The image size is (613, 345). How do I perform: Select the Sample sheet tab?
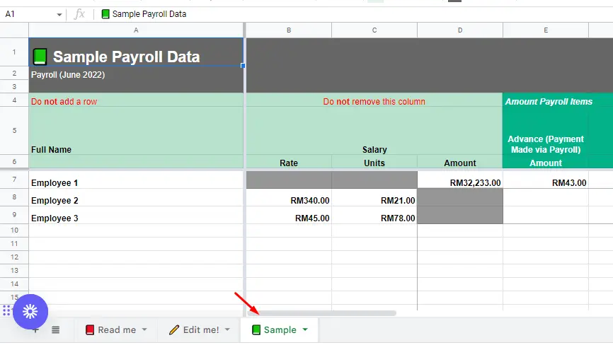280,329
